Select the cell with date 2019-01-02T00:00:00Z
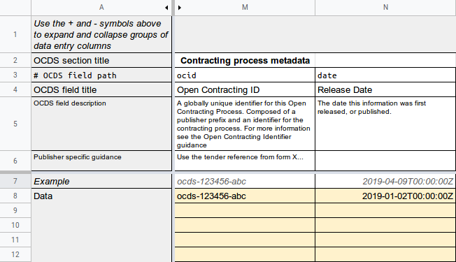Image resolution: width=456 pixels, height=262 pixels. (x=385, y=196)
